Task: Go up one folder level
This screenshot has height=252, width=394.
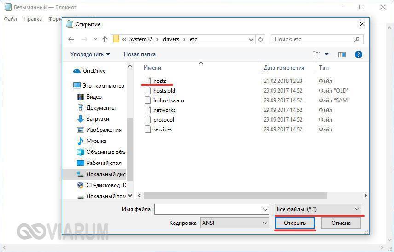Action: [105, 39]
